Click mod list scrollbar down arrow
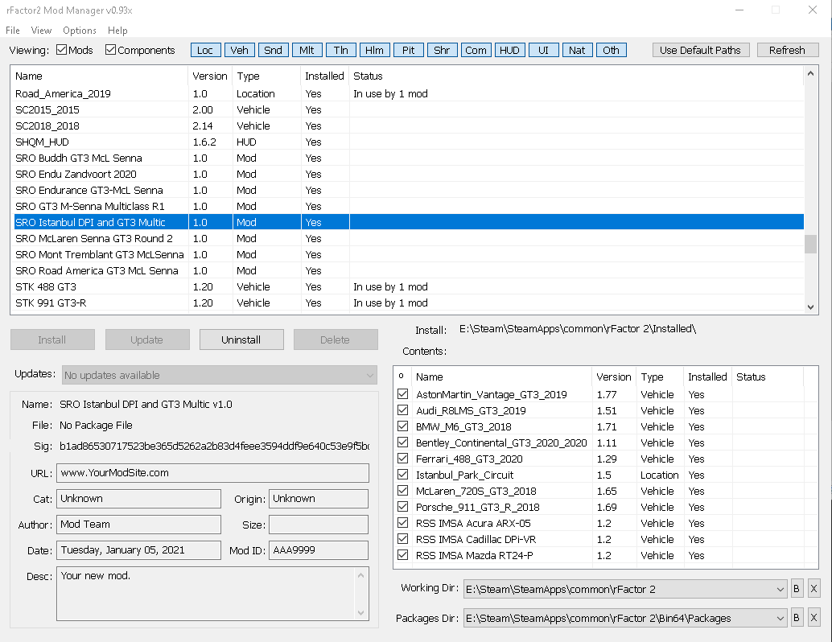The image size is (832, 642). coord(810,307)
